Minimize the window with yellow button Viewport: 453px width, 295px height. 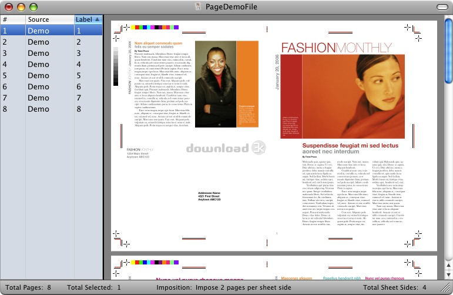pos(21,7)
